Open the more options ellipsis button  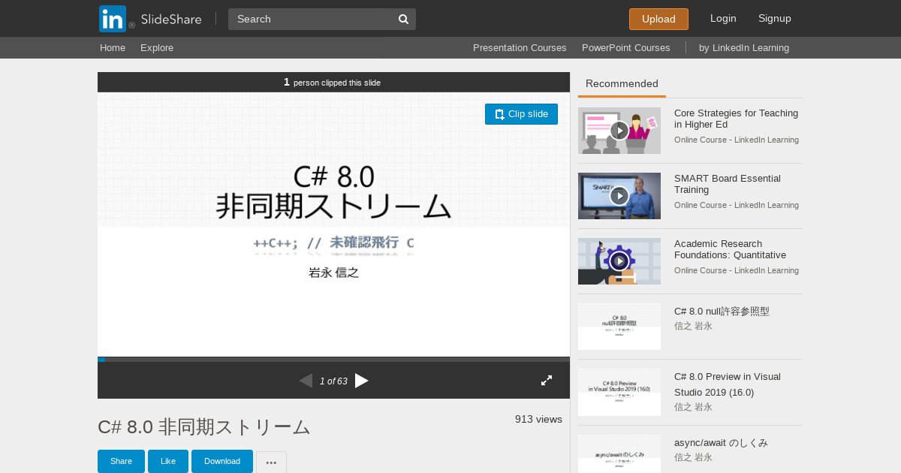click(271, 462)
